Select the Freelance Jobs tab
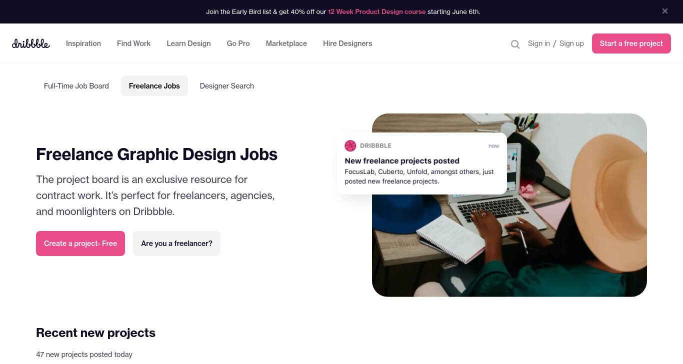Viewport: 683px width, 364px height. pos(154,86)
